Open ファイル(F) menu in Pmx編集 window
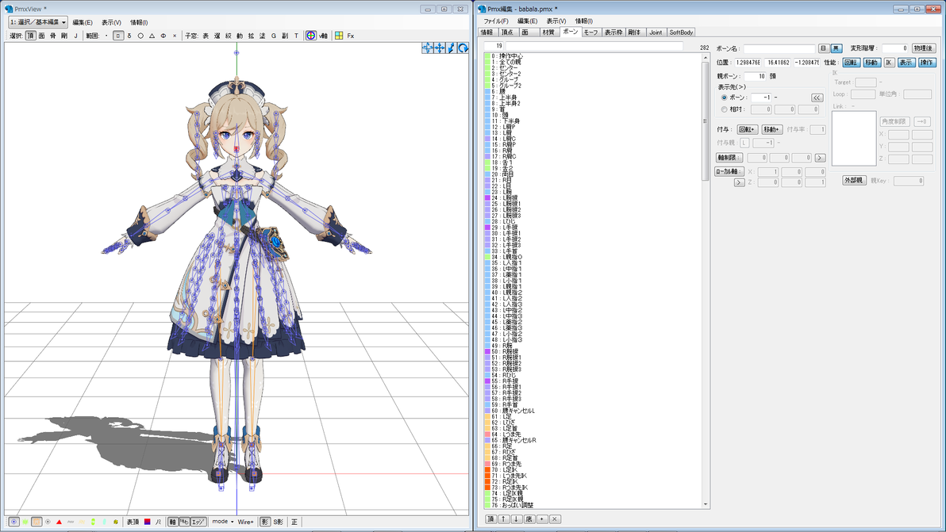 [496, 21]
